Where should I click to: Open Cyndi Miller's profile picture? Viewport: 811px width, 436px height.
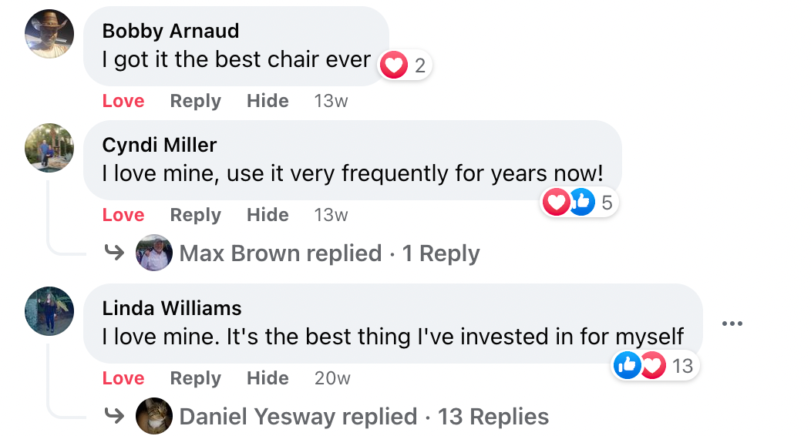[x=49, y=148]
